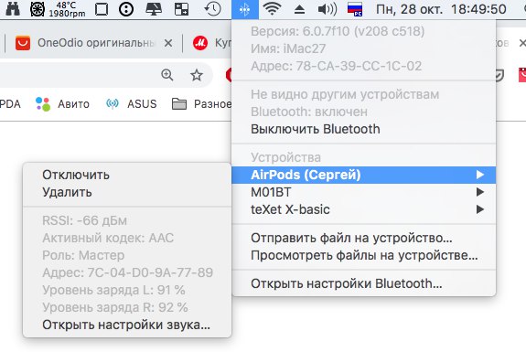Click the Имя: iMac27 line

coord(364,48)
